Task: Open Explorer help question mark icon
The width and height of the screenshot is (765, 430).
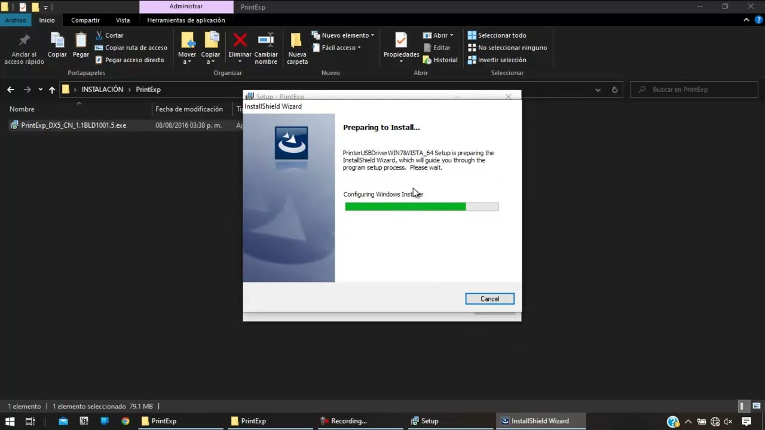Action: point(757,20)
